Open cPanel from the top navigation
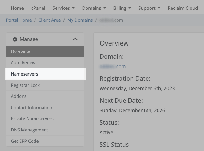The width and height of the screenshot is (204, 151). [38, 8]
